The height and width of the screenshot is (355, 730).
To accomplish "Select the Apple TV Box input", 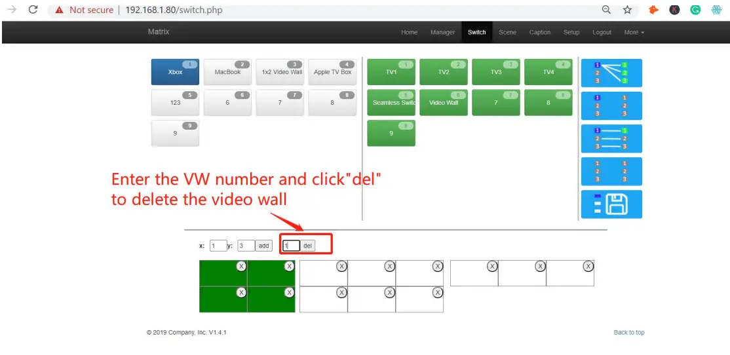I will pos(332,72).
